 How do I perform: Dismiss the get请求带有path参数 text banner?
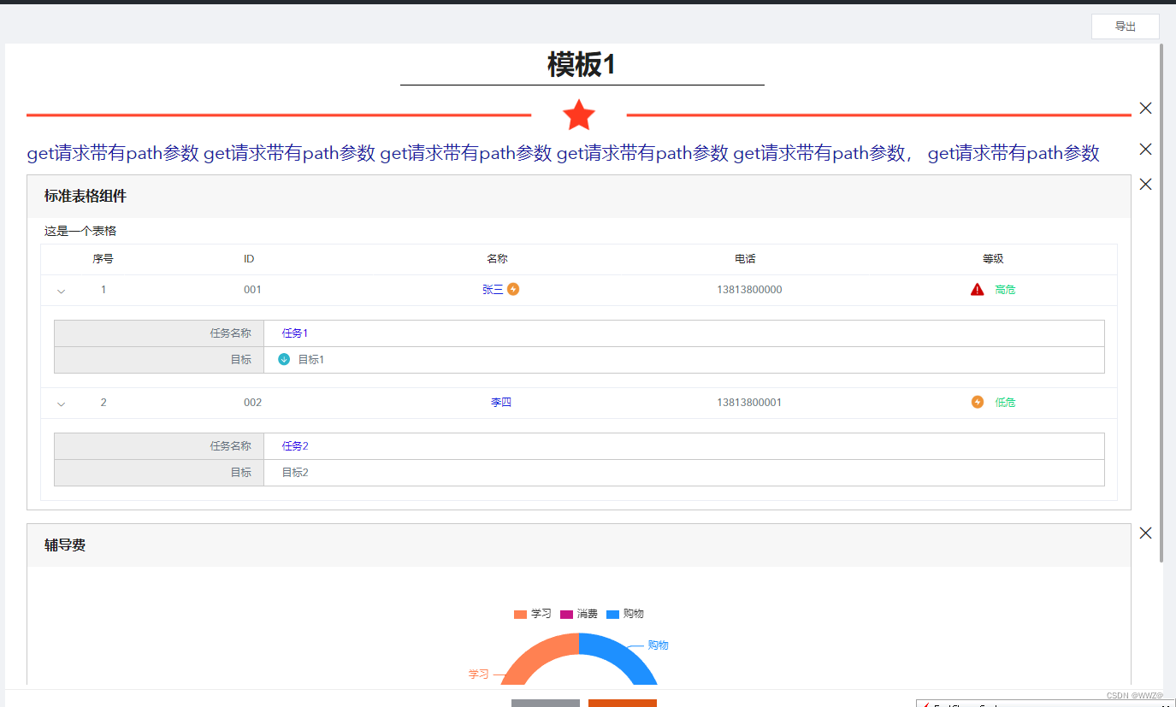click(x=1145, y=149)
